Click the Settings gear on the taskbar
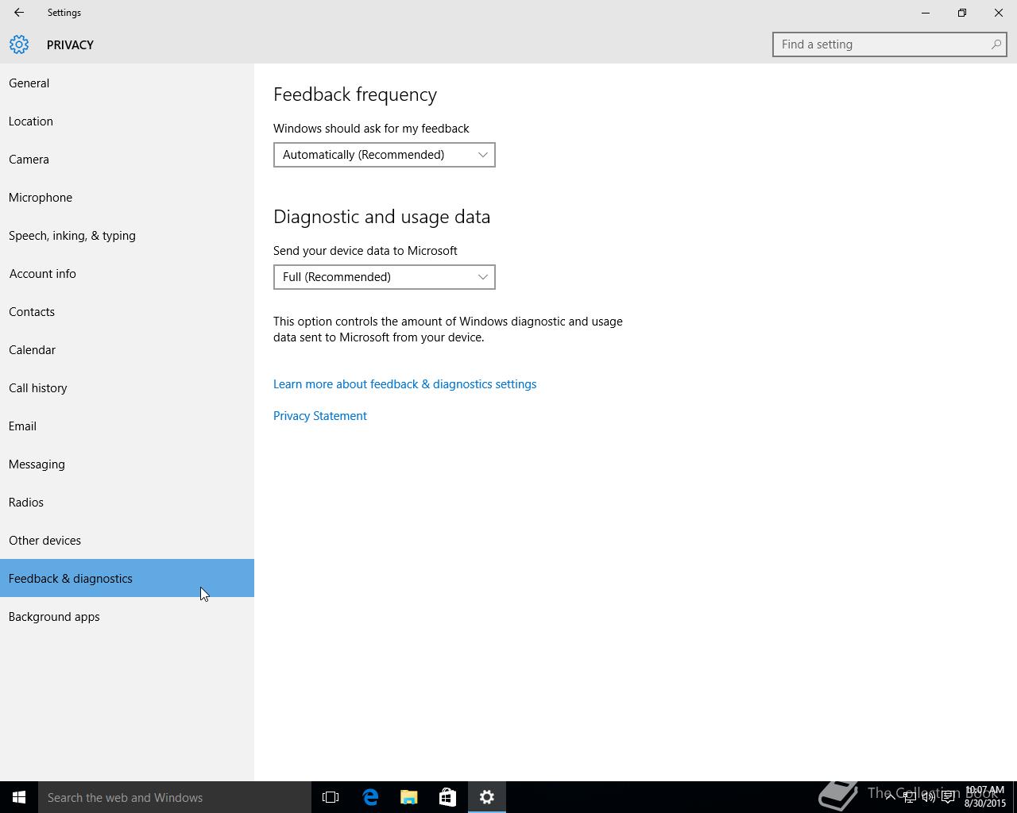This screenshot has height=813, width=1017. click(487, 797)
